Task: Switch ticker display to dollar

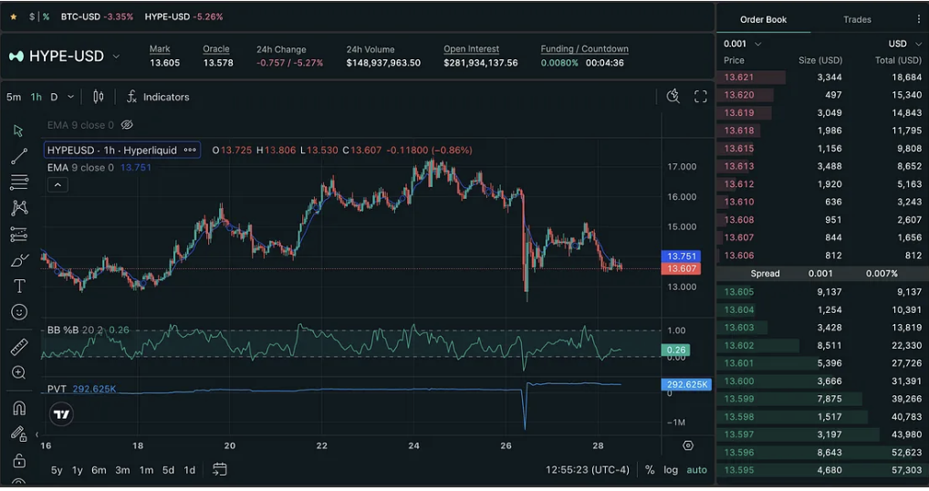Action: 32,16
